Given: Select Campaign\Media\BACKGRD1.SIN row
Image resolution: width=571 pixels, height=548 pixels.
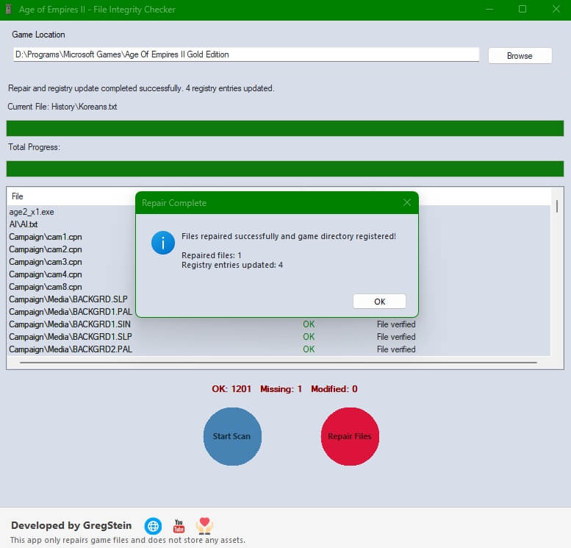Looking at the screenshot, I should (279, 324).
